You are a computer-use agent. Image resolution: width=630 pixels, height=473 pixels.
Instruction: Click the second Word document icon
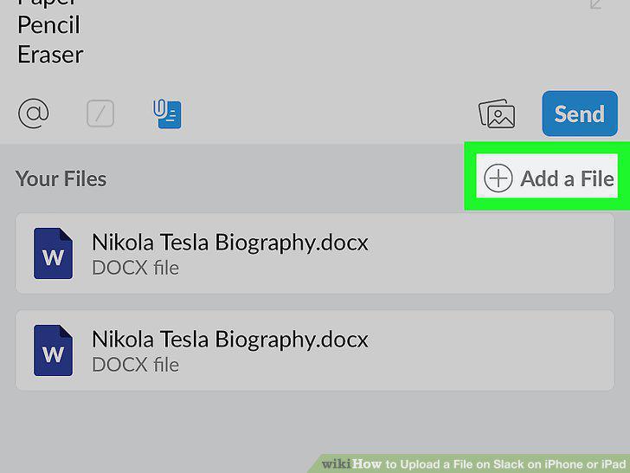(x=53, y=350)
